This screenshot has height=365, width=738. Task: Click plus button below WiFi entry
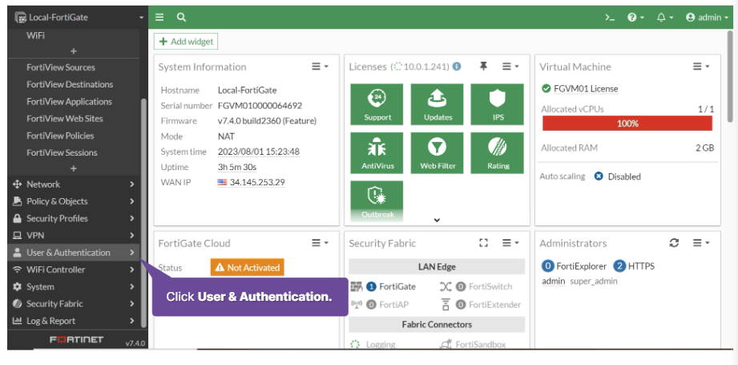pyautogui.click(x=74, y=51)
